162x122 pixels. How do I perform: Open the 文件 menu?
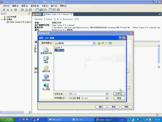[6, 6]
